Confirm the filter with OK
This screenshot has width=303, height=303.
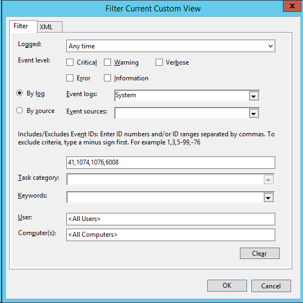(x=227, y=286)
